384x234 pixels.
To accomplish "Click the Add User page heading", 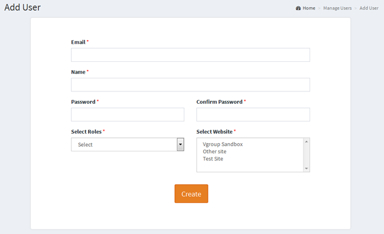I will coord(22,7).
